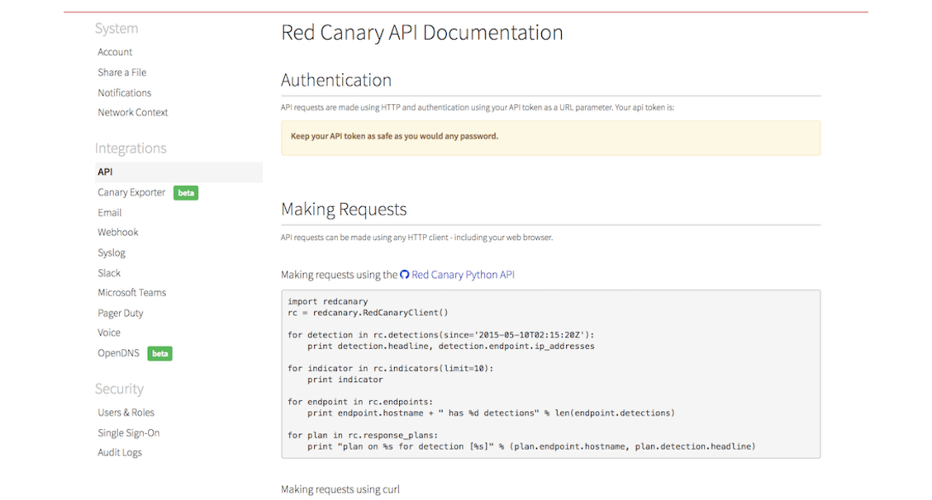Select the API integration item

pyautogui.click(x=106, y=172)
